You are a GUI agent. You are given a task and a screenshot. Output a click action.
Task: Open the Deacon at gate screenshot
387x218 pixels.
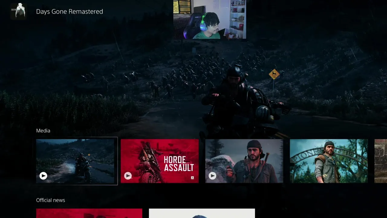tap(329, 161)
